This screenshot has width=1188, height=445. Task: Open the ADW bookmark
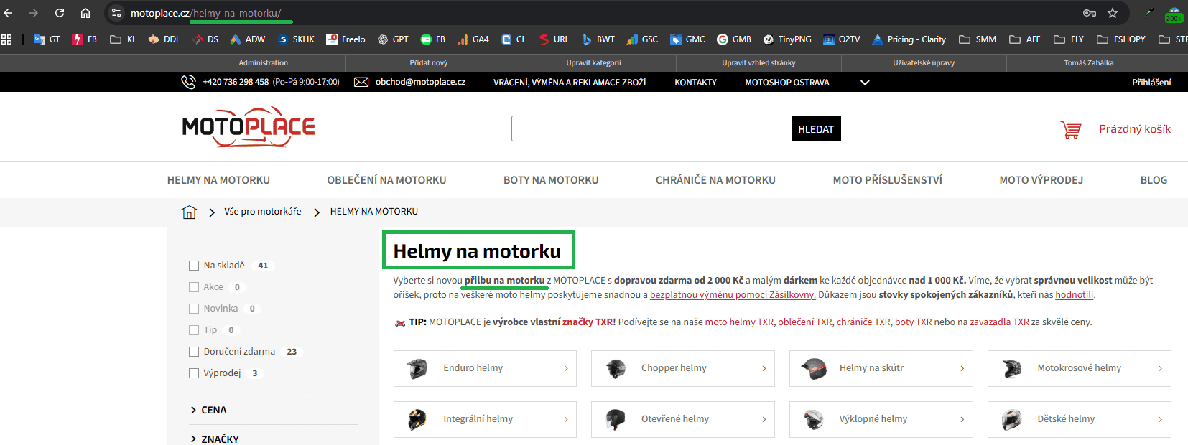[247, 39]
